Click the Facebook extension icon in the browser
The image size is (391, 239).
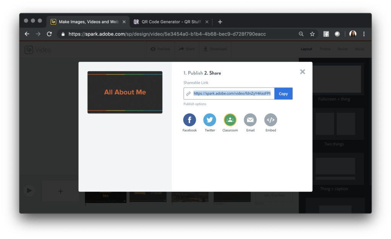tap(326, 34)
